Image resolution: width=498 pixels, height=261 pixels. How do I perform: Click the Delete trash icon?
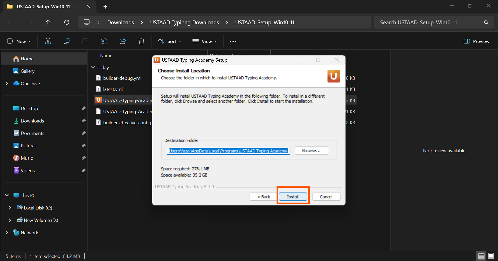coord(141,41)
